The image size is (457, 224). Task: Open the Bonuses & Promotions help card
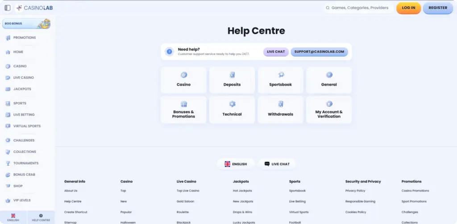point(183,110)
